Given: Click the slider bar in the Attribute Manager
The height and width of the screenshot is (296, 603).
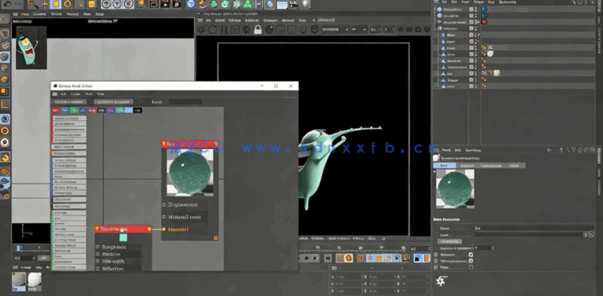Looking at the screenshot, I should point(528,234).
